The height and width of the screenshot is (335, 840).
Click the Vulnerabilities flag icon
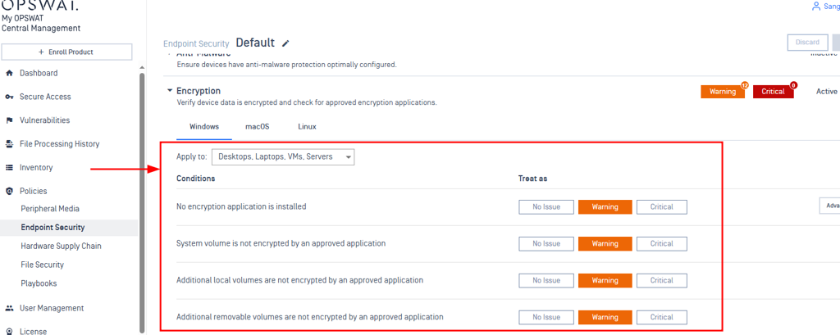pyautogui.click(x=9, y=120)
